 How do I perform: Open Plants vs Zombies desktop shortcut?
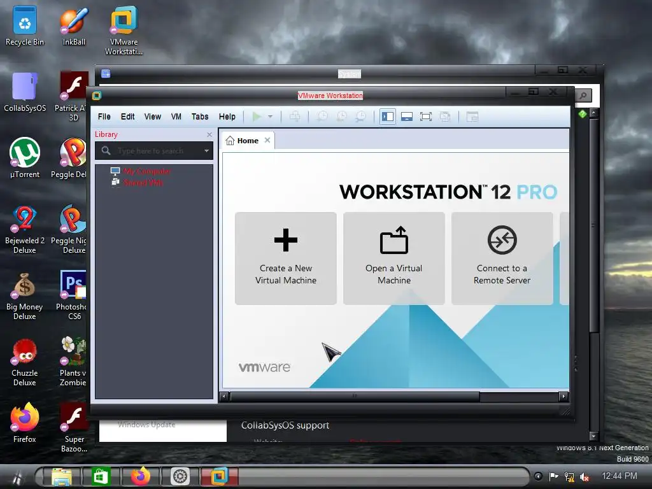pyautogui.click(x=73, y=362)
